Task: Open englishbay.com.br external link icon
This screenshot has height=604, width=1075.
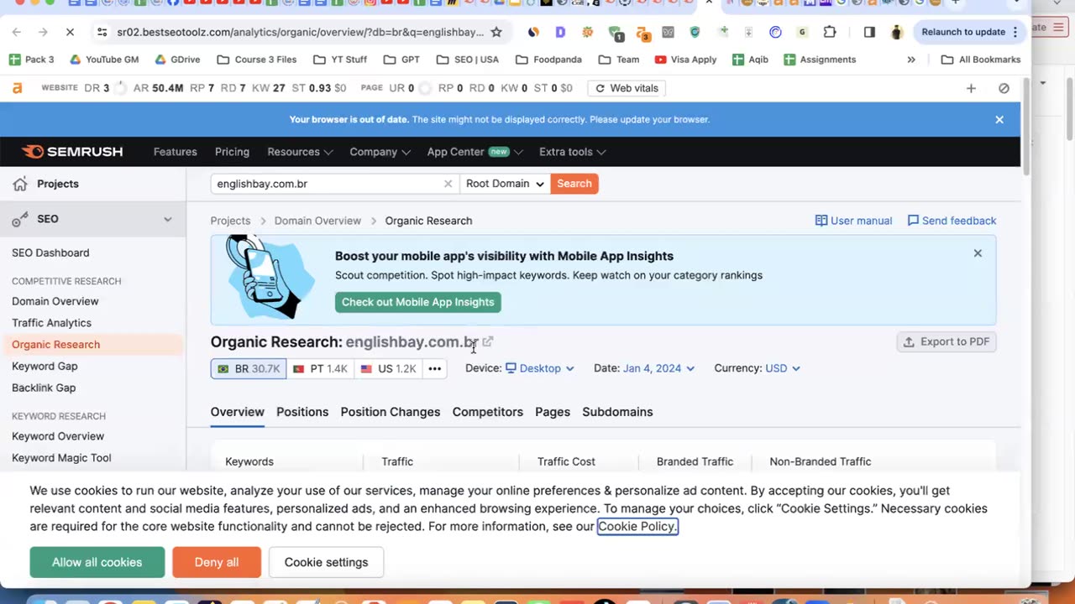Action: tap(488, 341)
